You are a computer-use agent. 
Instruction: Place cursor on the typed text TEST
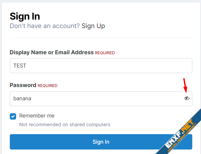coord(20,66)
